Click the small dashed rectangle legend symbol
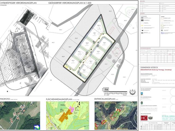 click(142, 28)
